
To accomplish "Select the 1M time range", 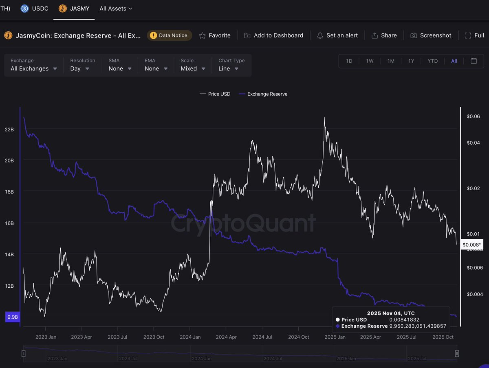I will pyautogui.click(x=391, y=61).
